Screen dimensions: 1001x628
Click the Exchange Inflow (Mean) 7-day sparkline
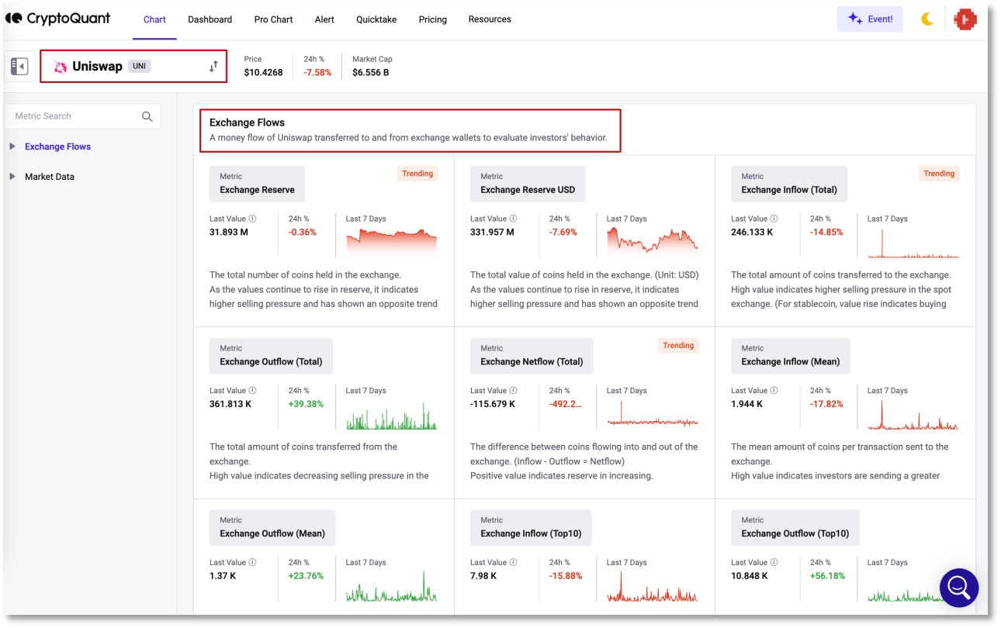[x=913, y=415]
